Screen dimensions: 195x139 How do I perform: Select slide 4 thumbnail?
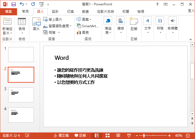pos(21,115)
